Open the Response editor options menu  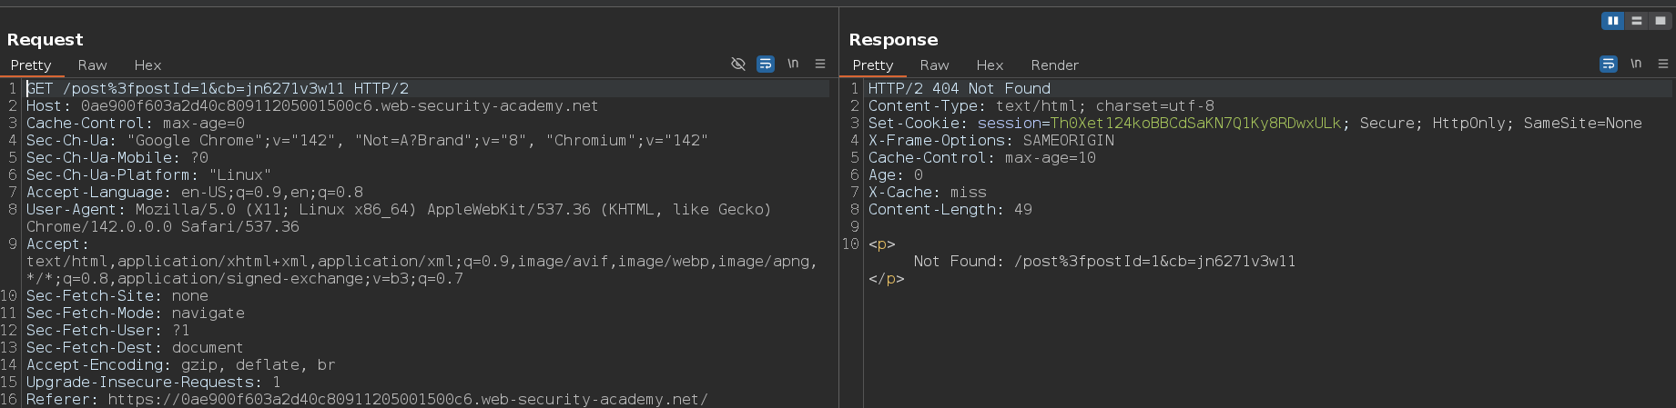(x=1663, y=64)
